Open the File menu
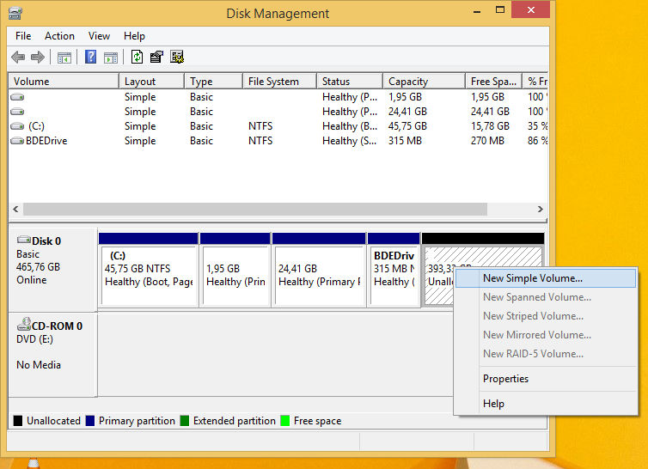 point(23,36)
